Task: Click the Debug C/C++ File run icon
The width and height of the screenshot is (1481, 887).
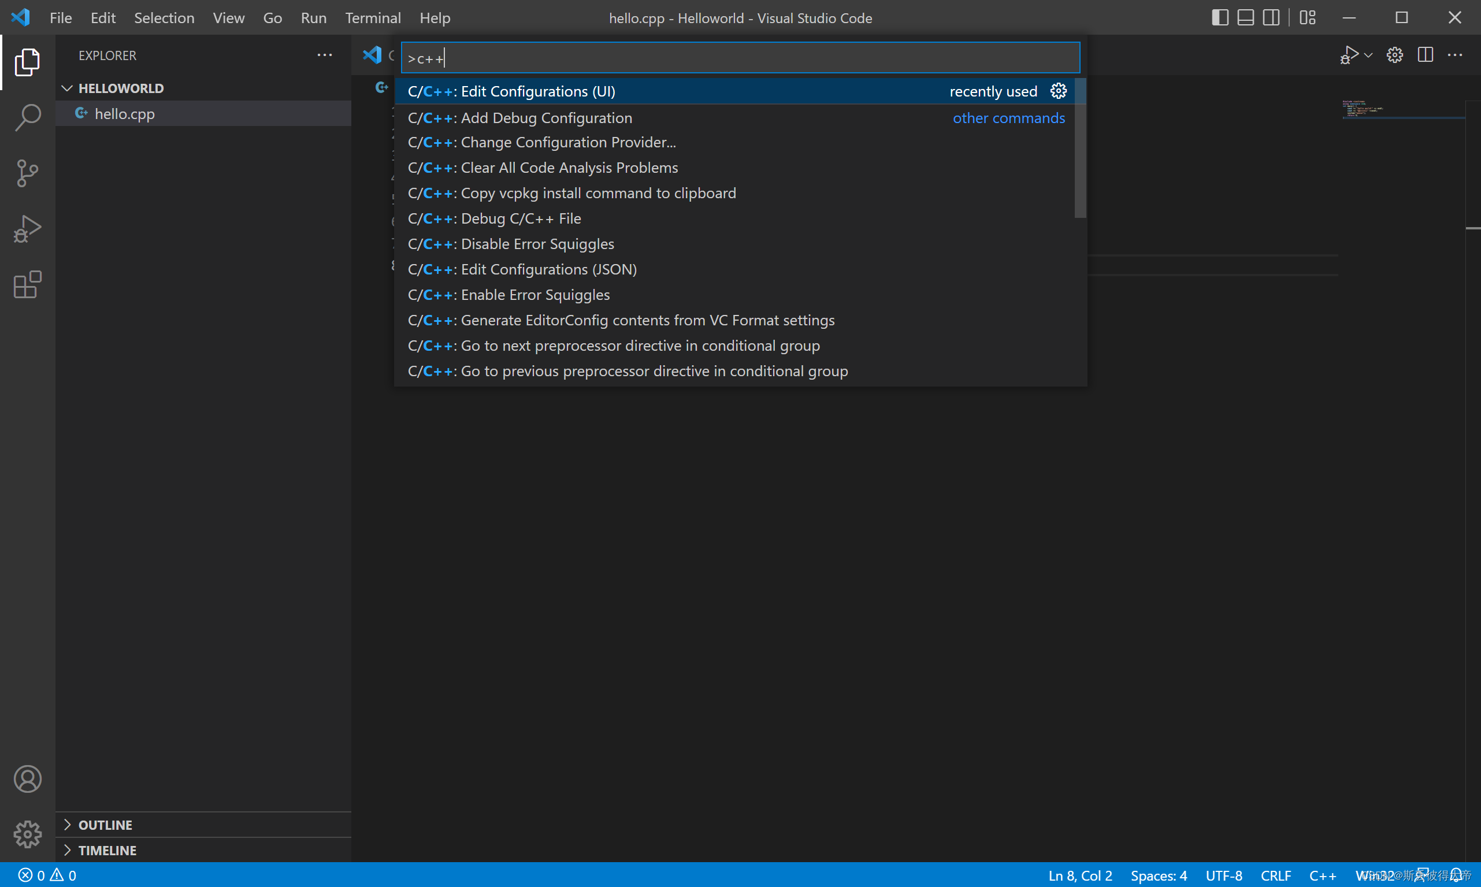Action: [1349, 55]
